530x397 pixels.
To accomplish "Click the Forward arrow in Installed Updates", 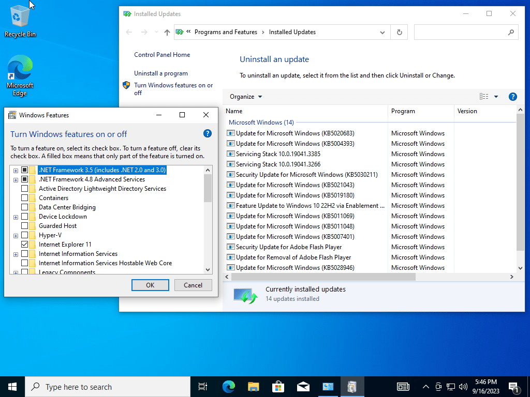I will click(x=144, y=33).
